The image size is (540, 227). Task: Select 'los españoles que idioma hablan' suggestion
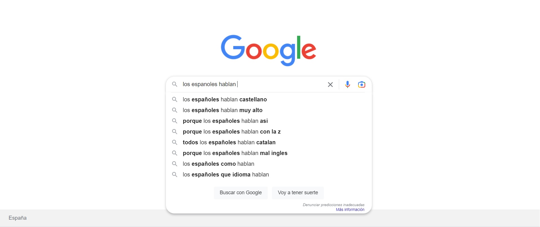[x=226, y=174]
